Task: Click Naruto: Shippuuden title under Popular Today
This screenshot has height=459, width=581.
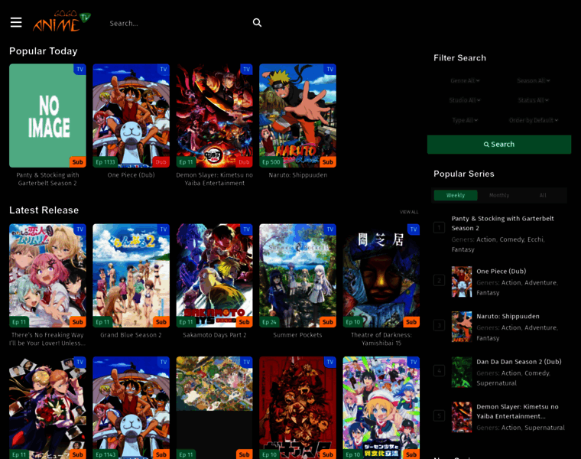Action: (298, 175)
